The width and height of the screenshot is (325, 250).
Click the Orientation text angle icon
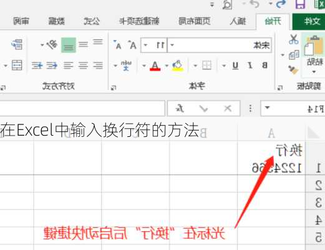(x=52, y=44)
